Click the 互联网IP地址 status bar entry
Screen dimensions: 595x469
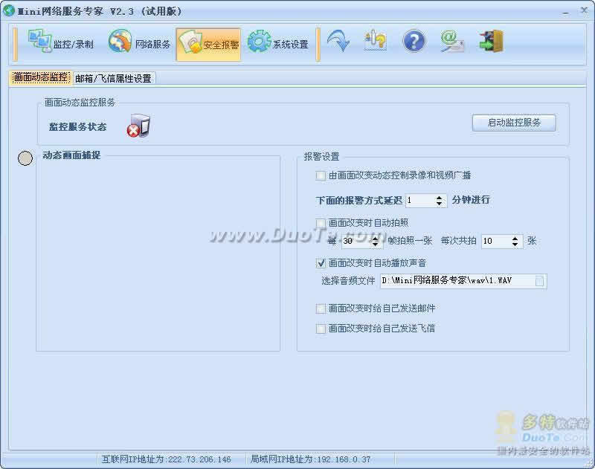pos(166,459)
